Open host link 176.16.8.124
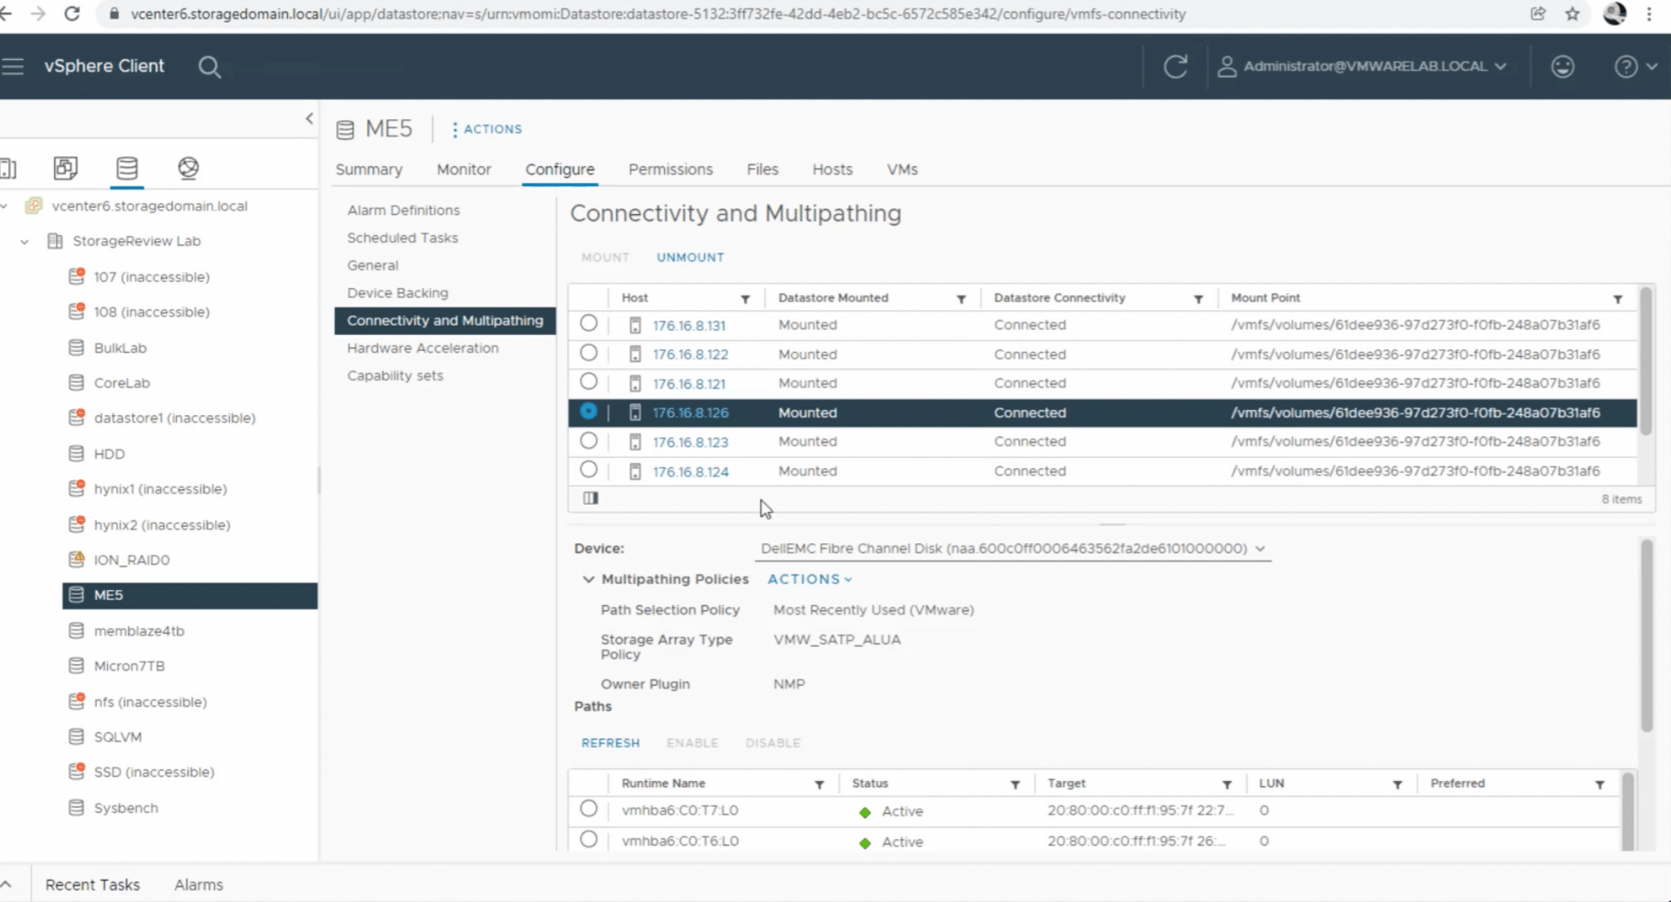1671x902 pixels. point(691,472)
